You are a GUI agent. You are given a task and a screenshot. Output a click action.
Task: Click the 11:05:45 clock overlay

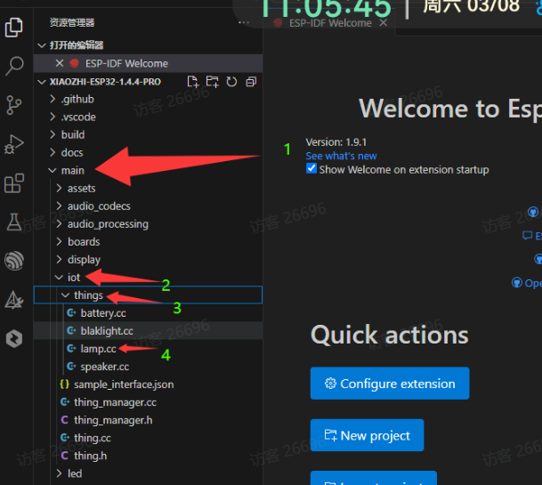(x=325, y=8)
